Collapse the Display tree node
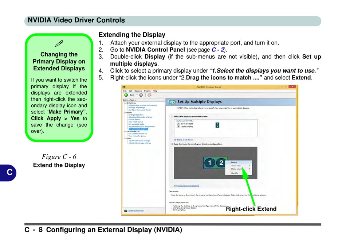The height and width of the screenshot is (244, 346). pos(125,112)
